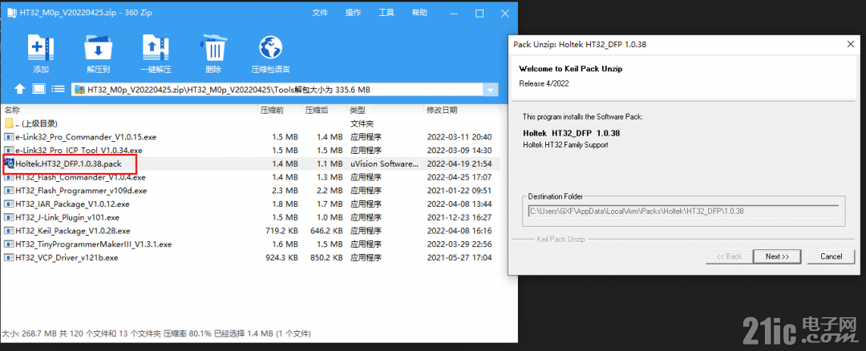Viewport: 866px width, 351px height.
Task: Click the e-Link32_Pro_Commander exe file icon
Action: [9, 136]
